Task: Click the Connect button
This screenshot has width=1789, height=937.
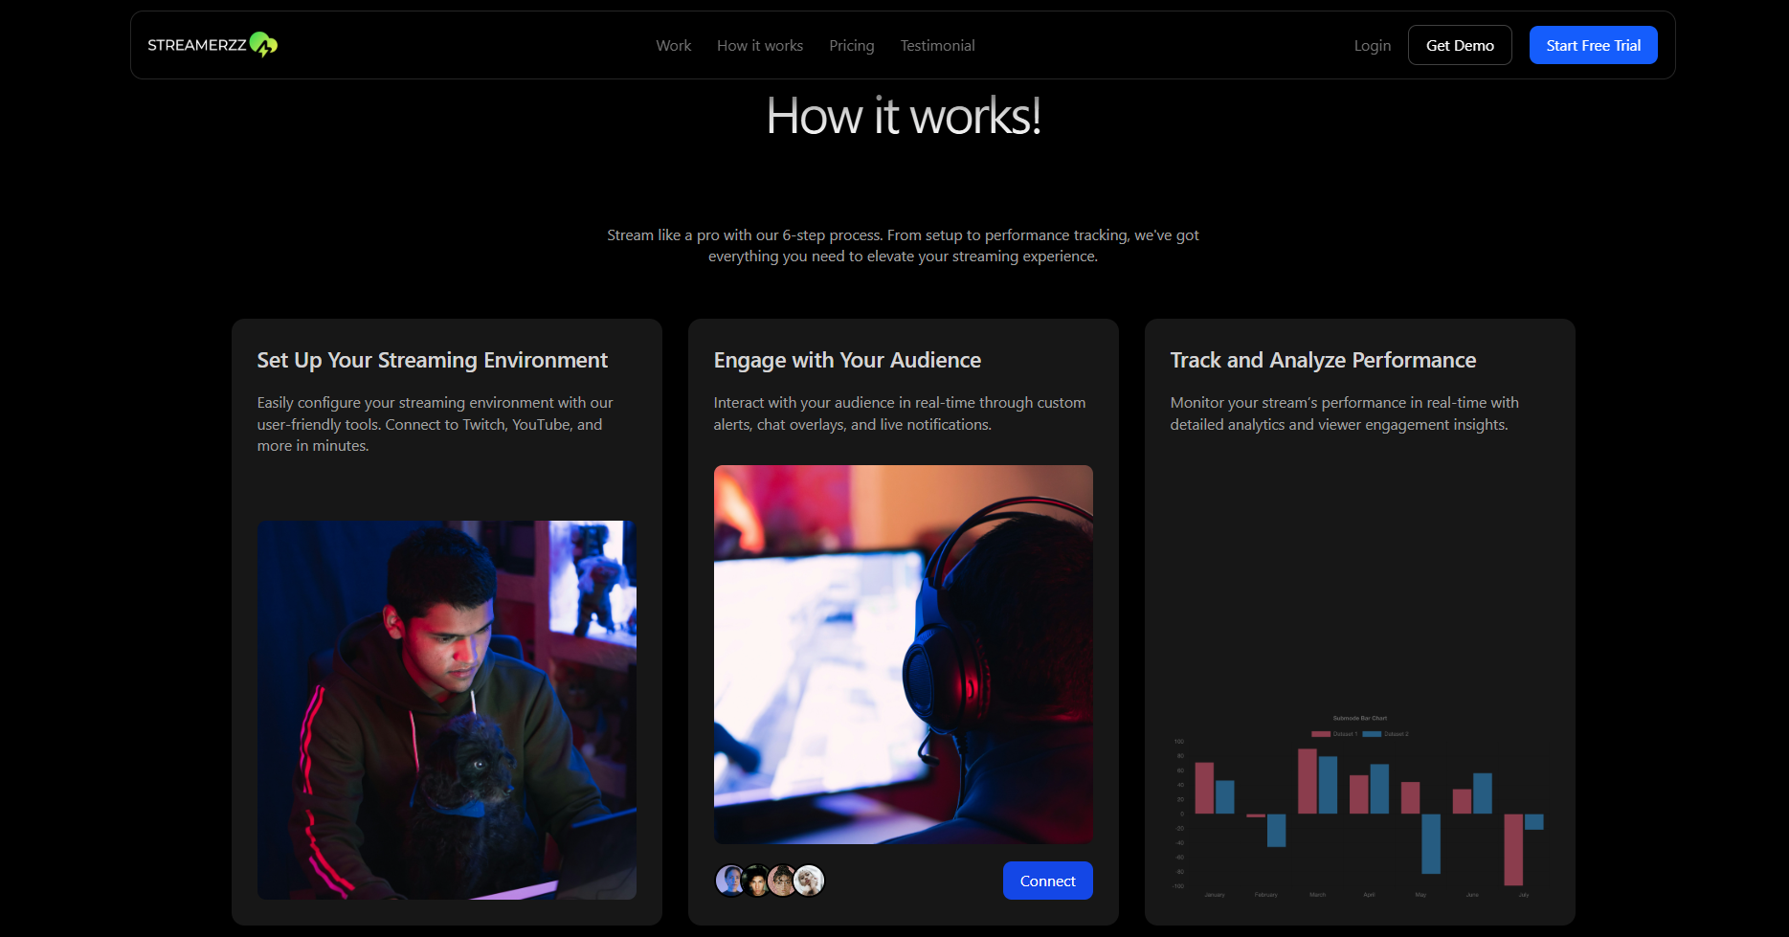Action: [1047, 881]
